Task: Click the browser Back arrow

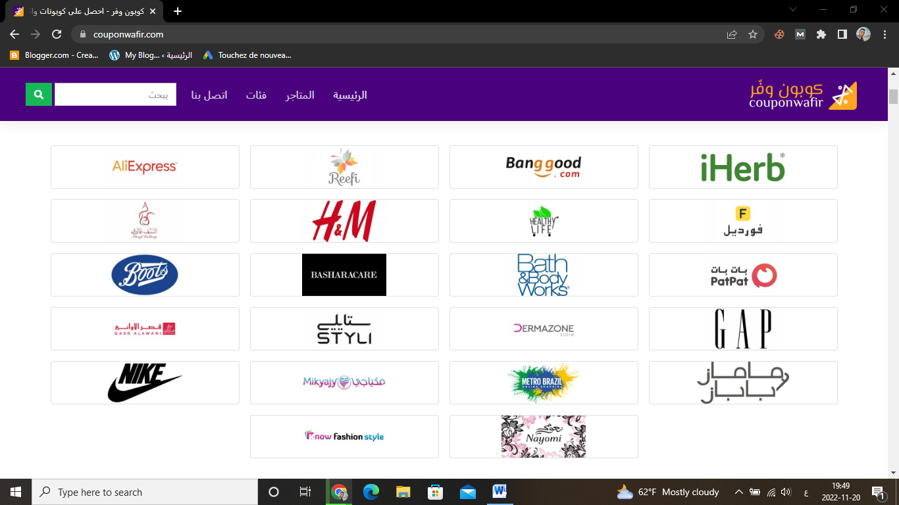Action: pos(14,34)
